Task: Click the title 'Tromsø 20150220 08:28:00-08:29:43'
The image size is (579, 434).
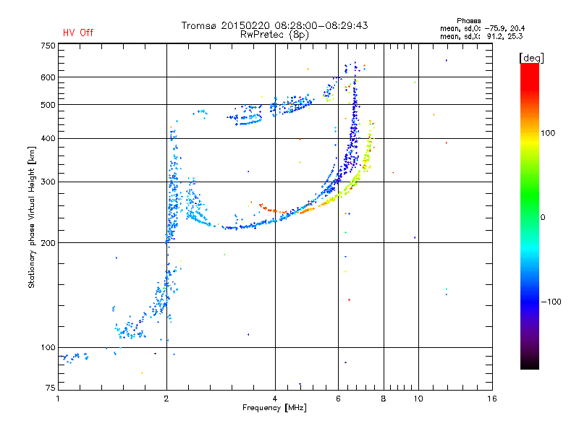Action: [274, 25]
